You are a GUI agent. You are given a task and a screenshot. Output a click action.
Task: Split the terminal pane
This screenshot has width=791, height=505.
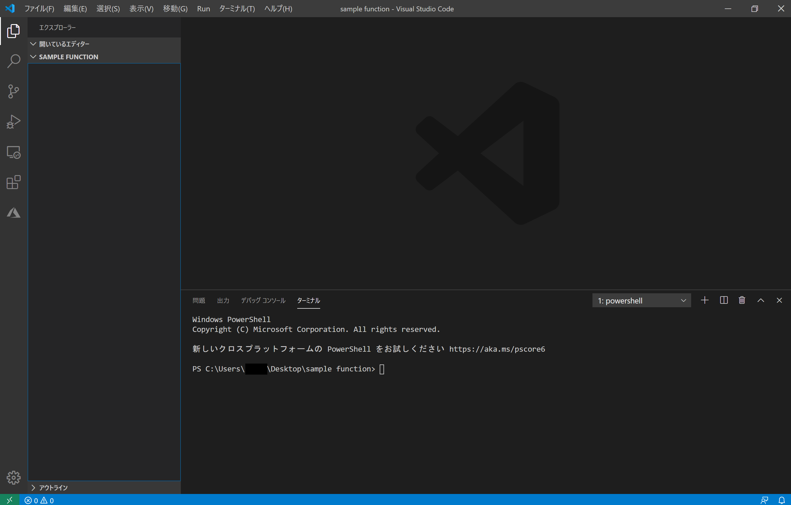click(x=724, y=300)
